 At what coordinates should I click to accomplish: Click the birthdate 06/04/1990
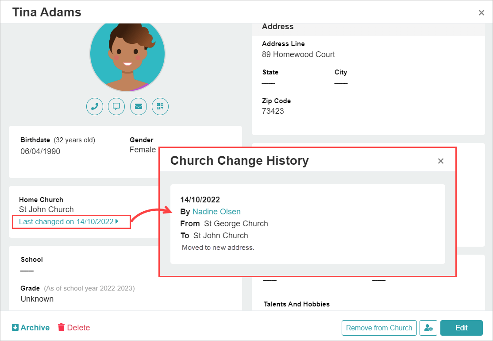(x=40, y=151)
